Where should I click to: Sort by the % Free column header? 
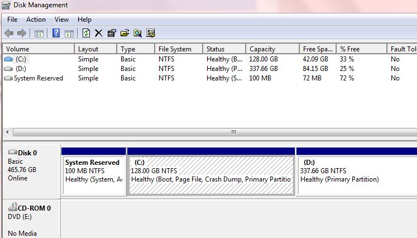(x=362, y=49)
